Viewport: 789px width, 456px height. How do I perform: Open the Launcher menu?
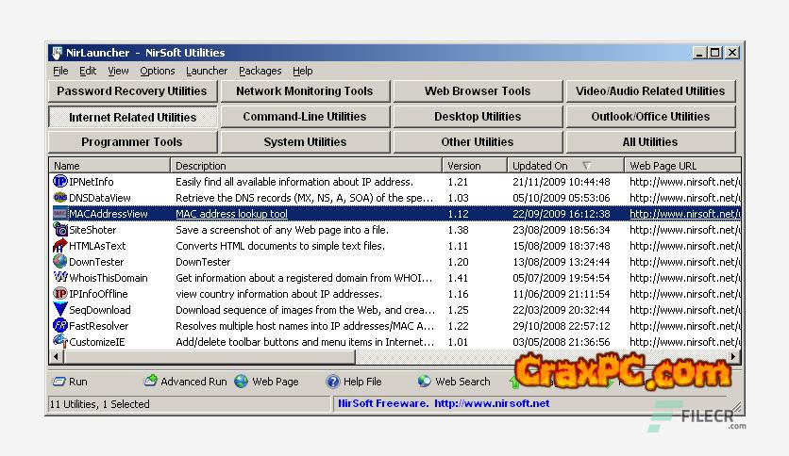(x=207, y=71)
